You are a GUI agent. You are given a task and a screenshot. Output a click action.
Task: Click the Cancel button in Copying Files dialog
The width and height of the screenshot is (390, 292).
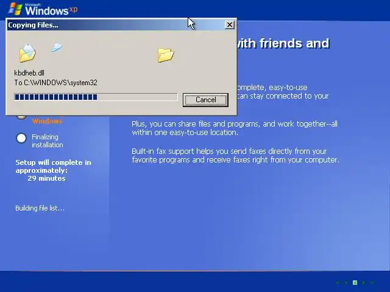[205, 100]
